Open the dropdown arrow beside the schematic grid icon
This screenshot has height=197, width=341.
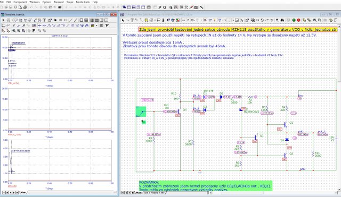233,20
